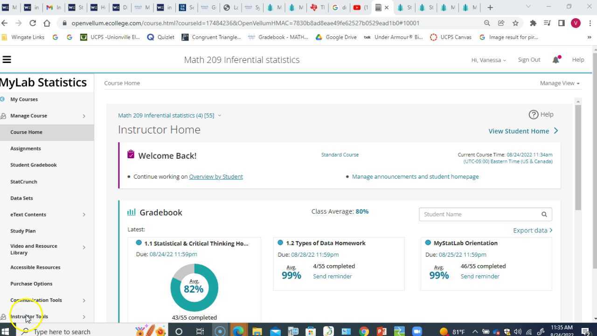The image size is (597, 336).
Task: Bookmark the page with the star icon
Action: pos(515,23)
